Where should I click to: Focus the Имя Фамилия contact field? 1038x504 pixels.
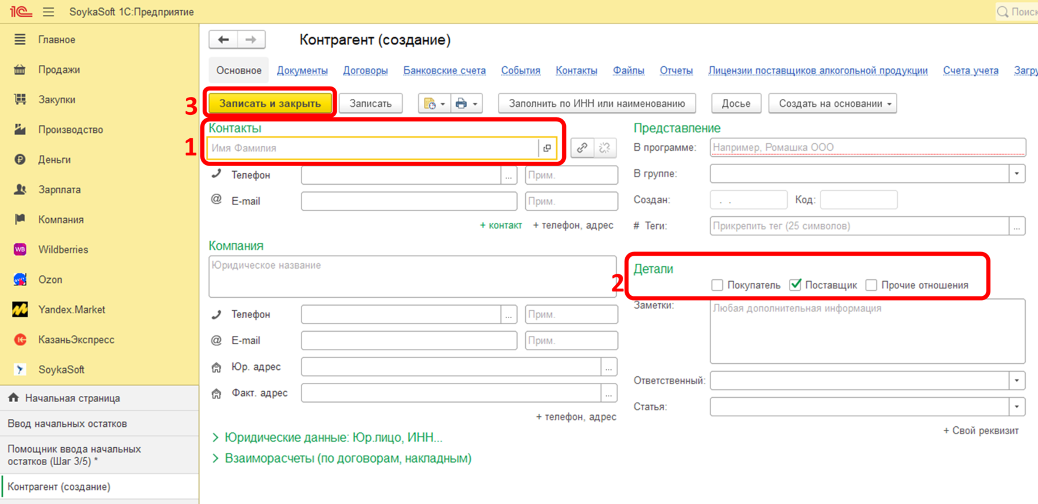pyautogui.click(x=374, y=148)
